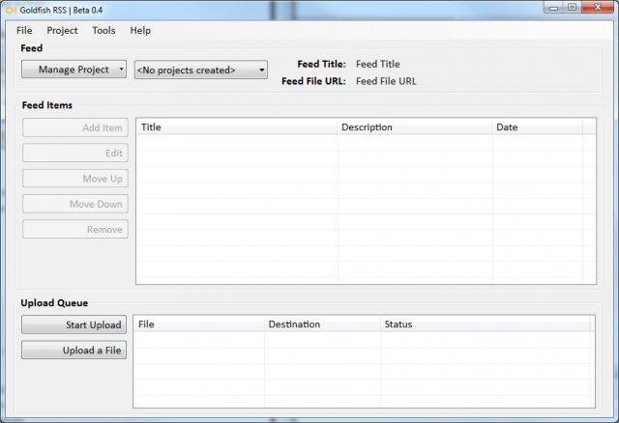Click the Feed section heading
619x423 pixels.
[x=31, y=48]
